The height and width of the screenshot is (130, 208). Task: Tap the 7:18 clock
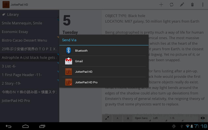click(x=200, y=126)
